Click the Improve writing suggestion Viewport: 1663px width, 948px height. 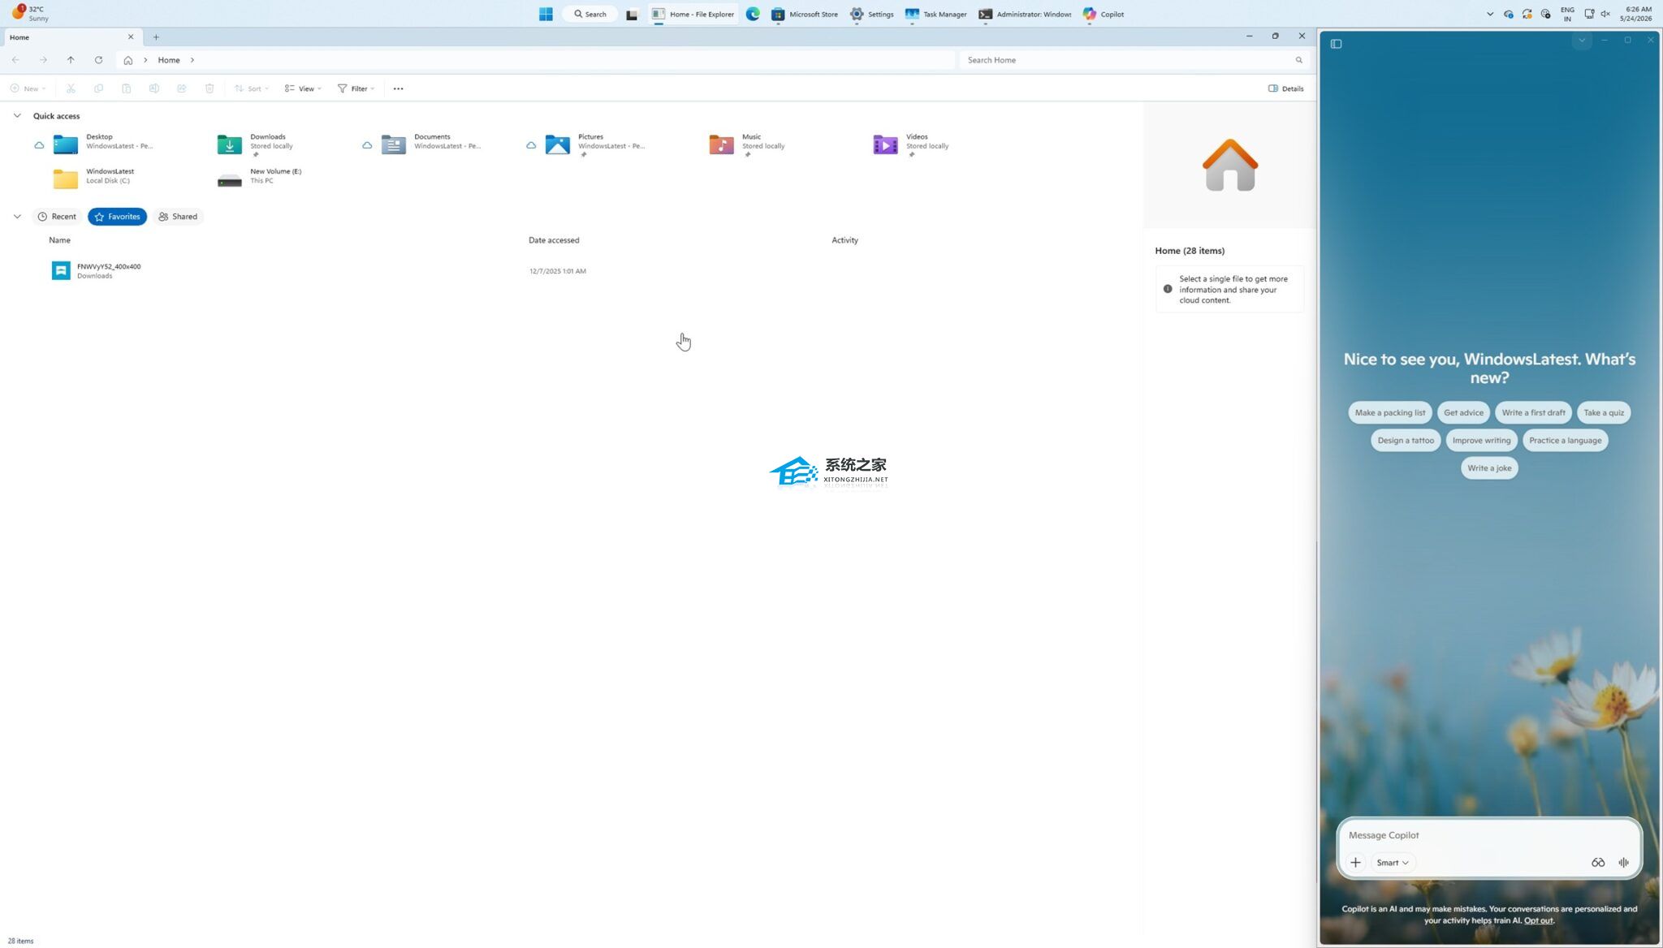point(1481,441)
